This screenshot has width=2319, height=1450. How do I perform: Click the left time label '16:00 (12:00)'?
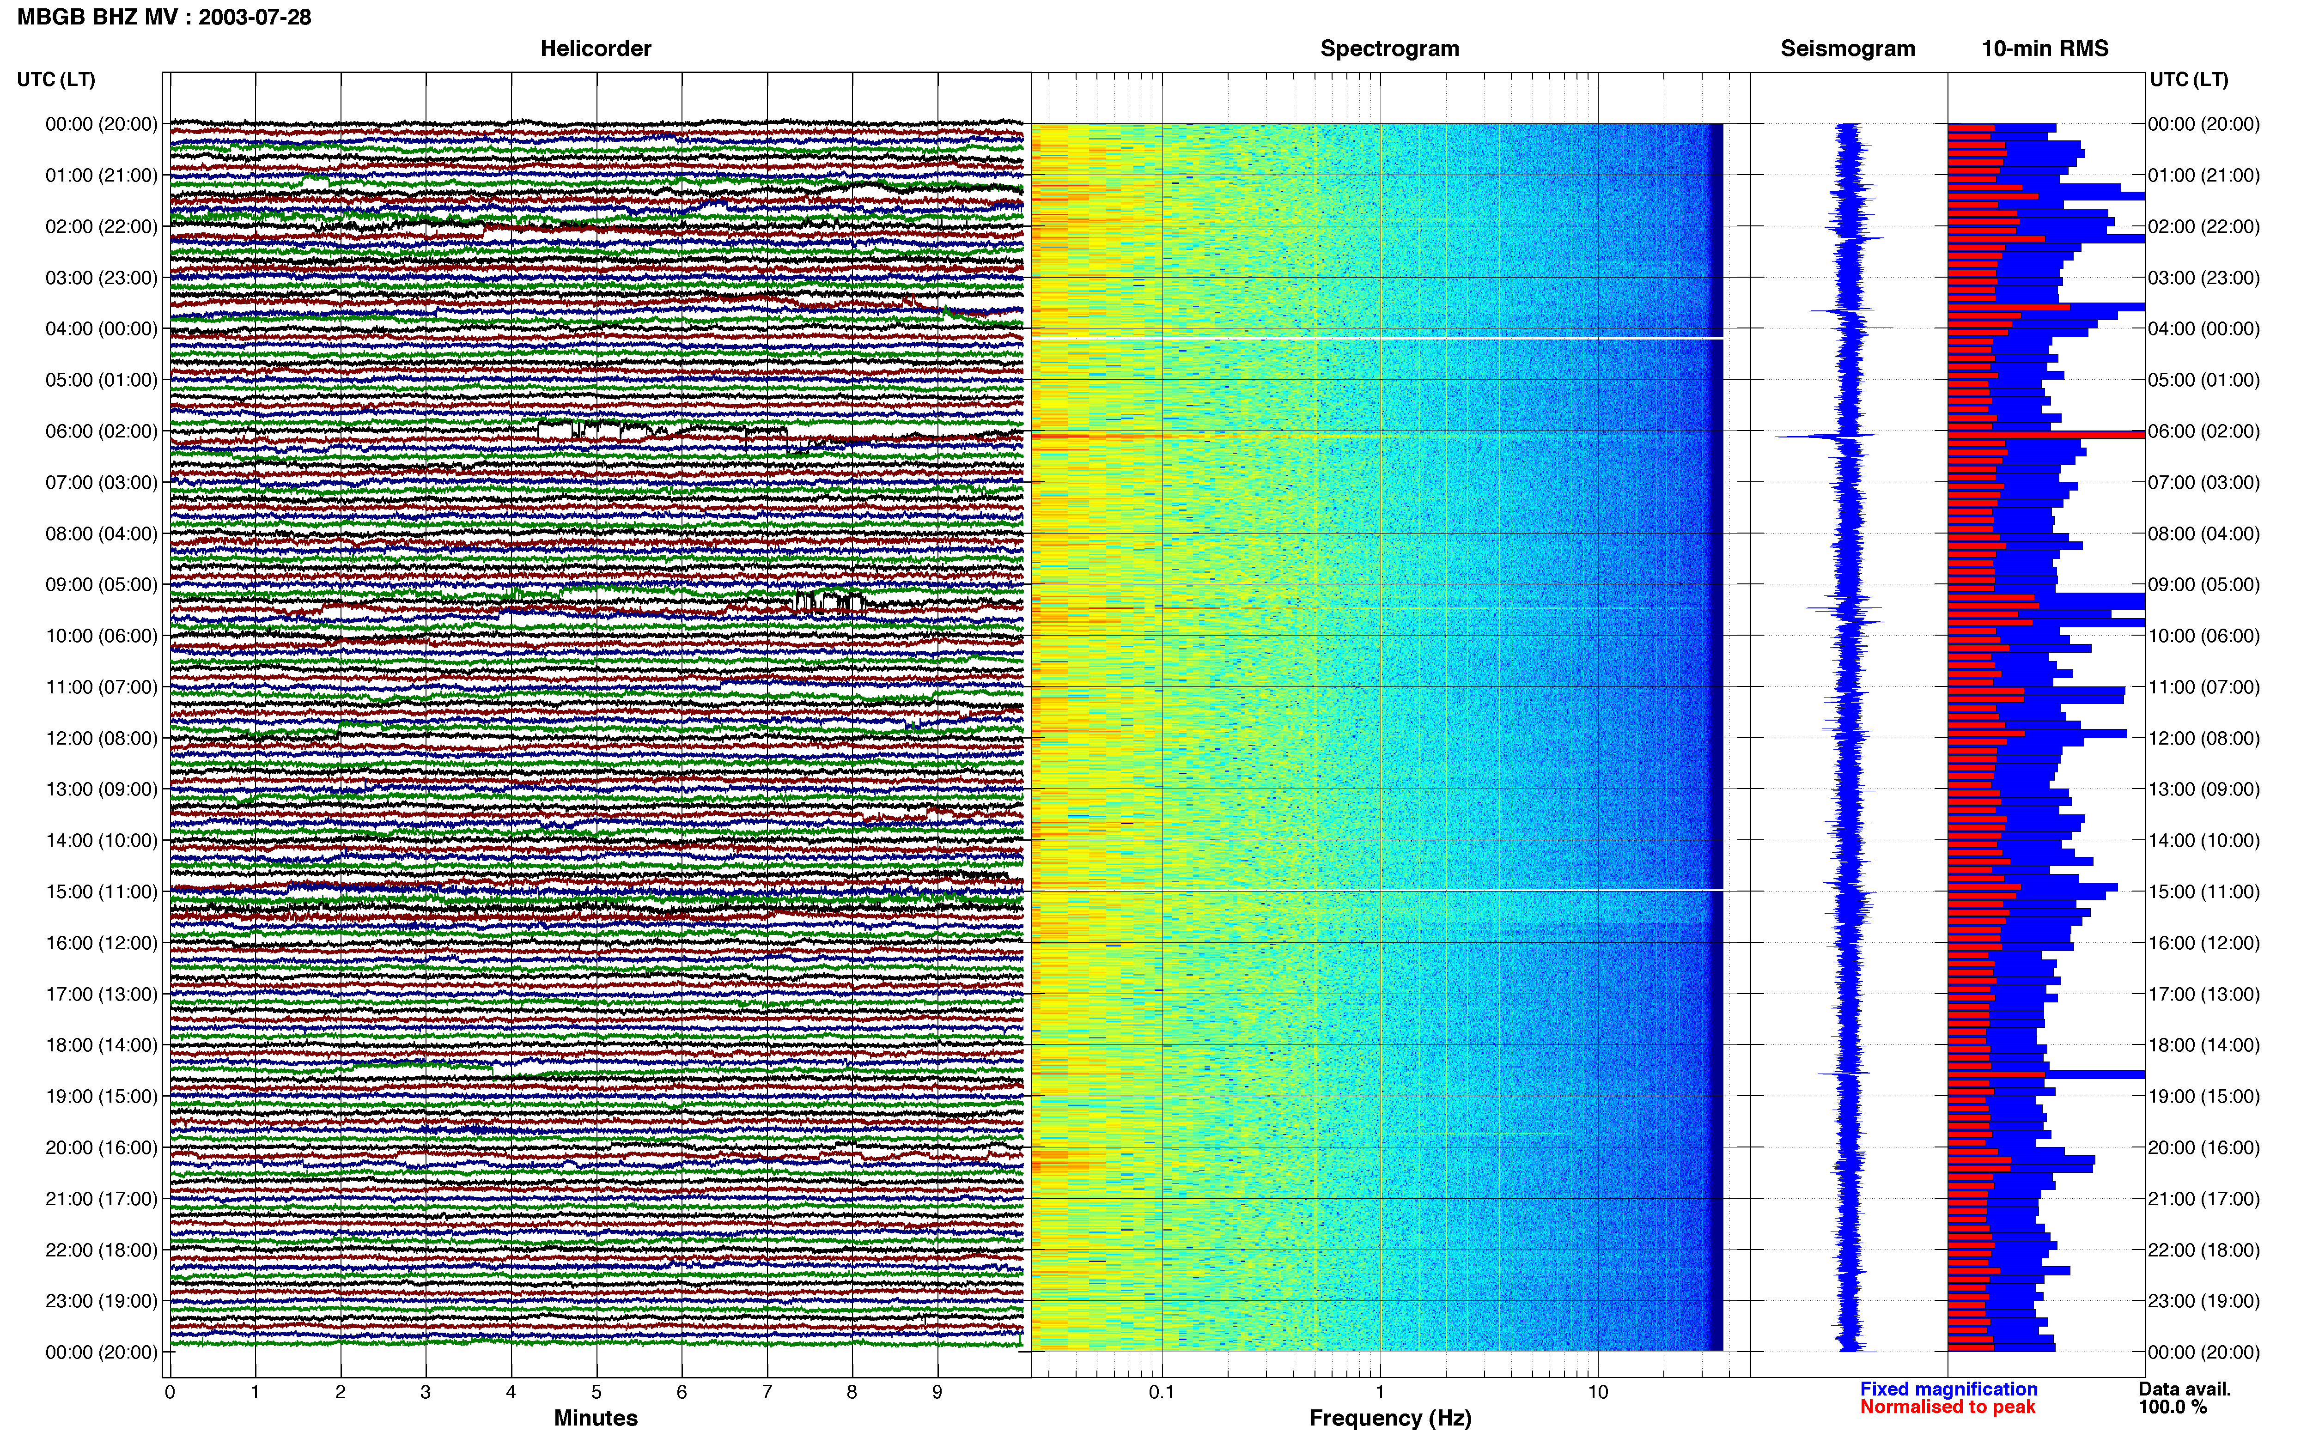pyautogui.click(x=102, y=943)
